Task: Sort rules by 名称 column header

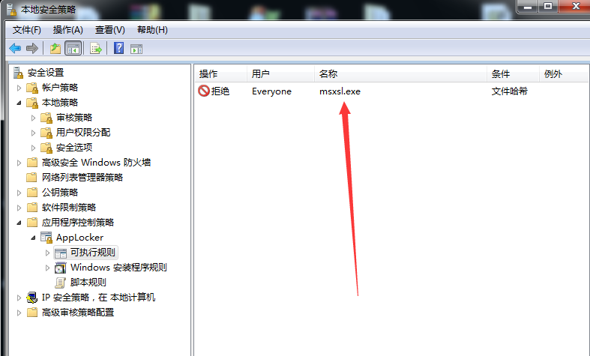Action: (x=400, y=73)
